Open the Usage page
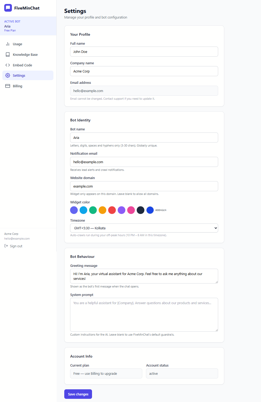 pyautogui.click(x=28, y=44)
